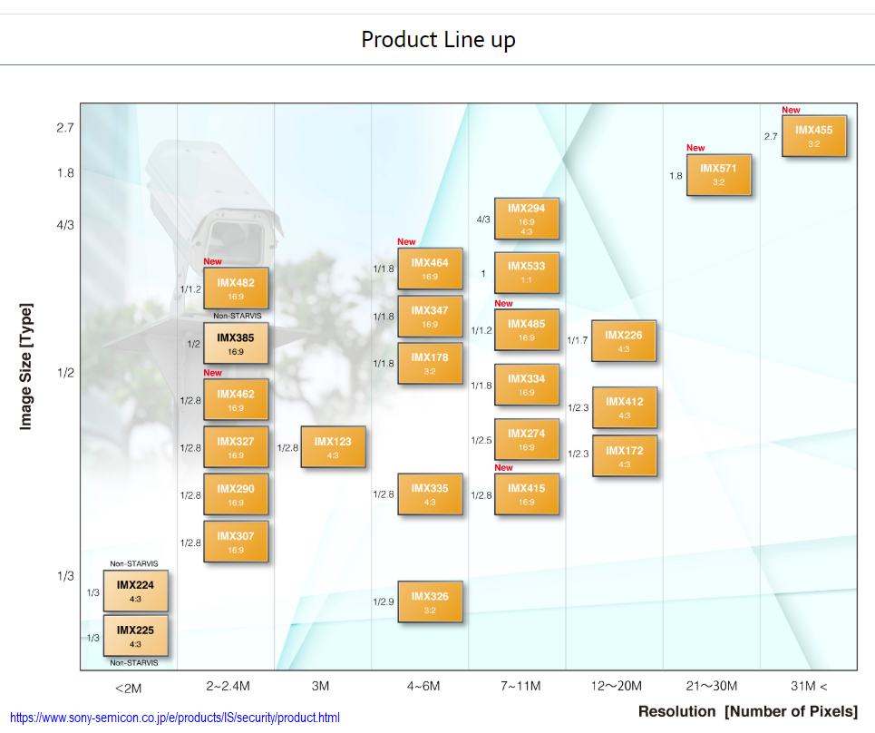Click the IMX123 product box

333,446
